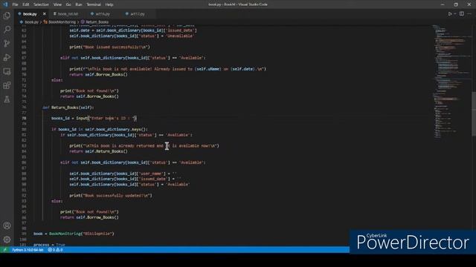Image resolution: width=476 pixels, height=267 pixels.
Task: Open the Go menu
Action: (x=68, y=4)
